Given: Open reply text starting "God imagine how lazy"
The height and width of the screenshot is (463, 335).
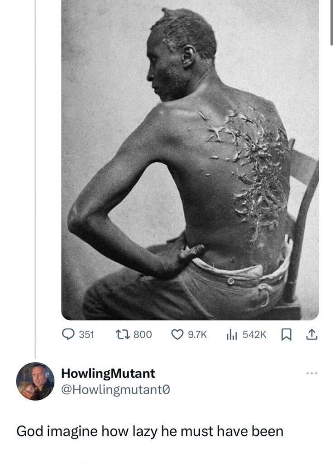Looking at the screenshot, I should 150,431.
